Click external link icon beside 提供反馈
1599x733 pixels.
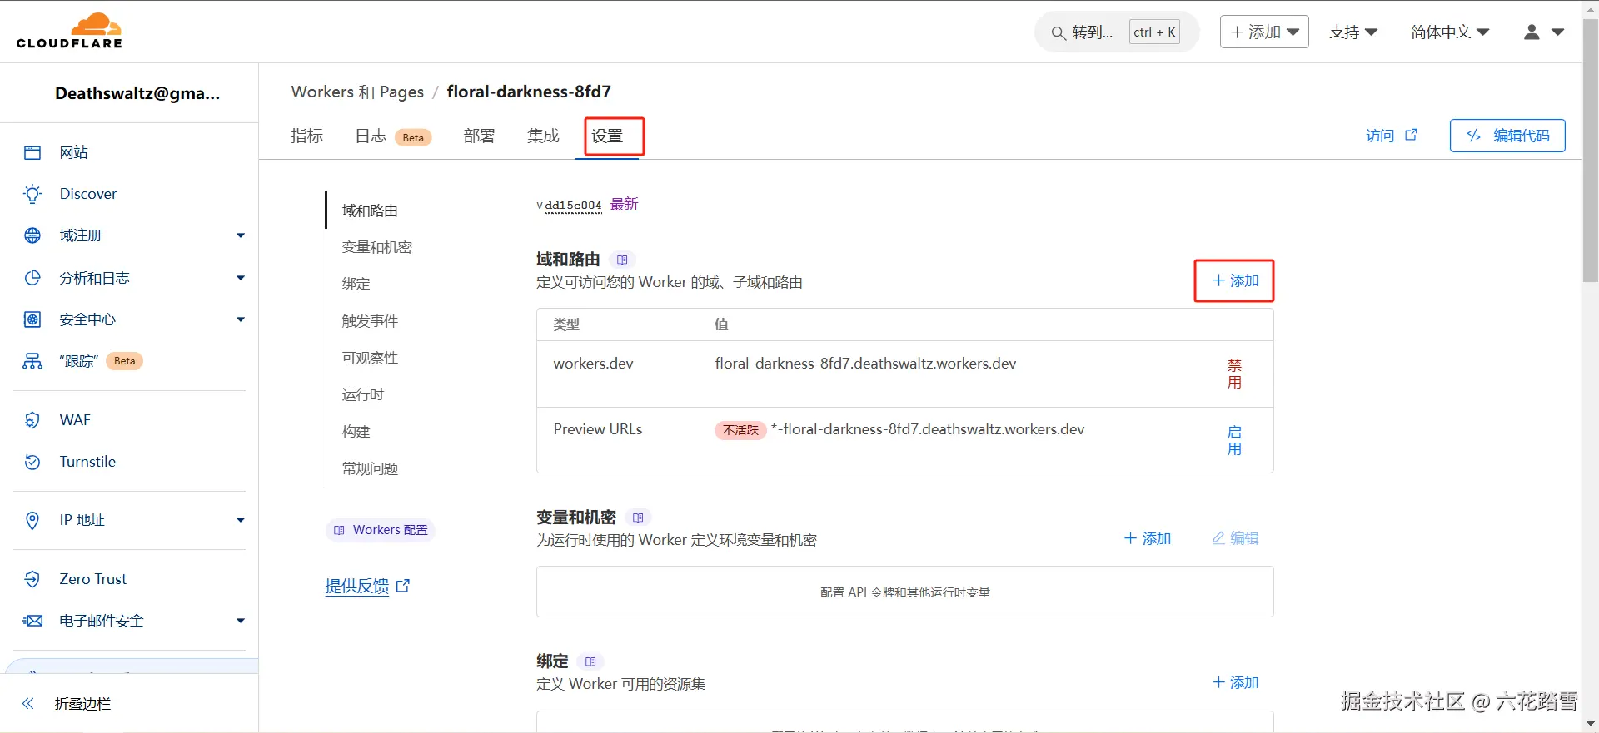[x=403, y=586]
